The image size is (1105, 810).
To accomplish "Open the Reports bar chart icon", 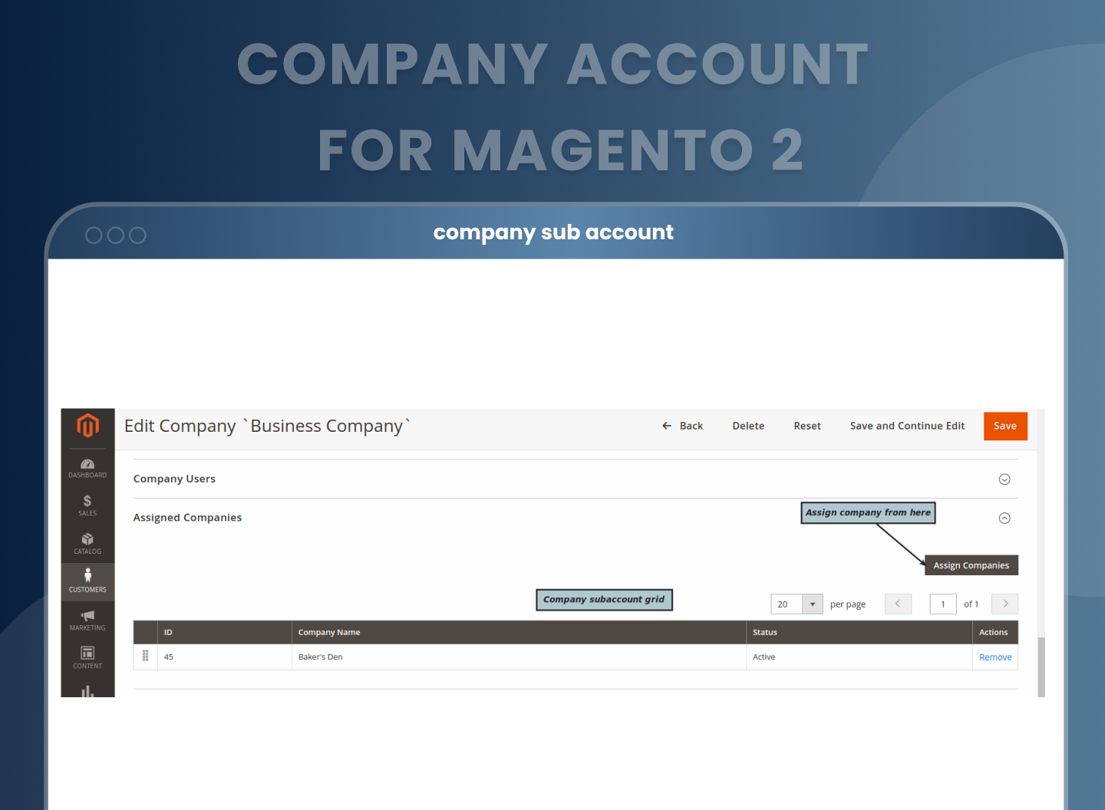I will tap(87, 691).
